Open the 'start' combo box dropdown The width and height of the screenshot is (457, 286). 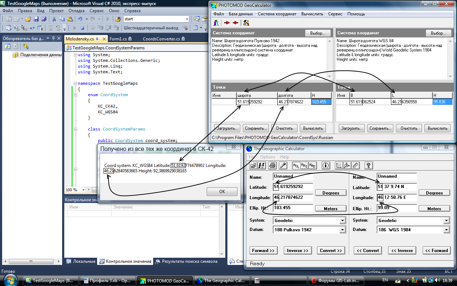coord(187,19)
